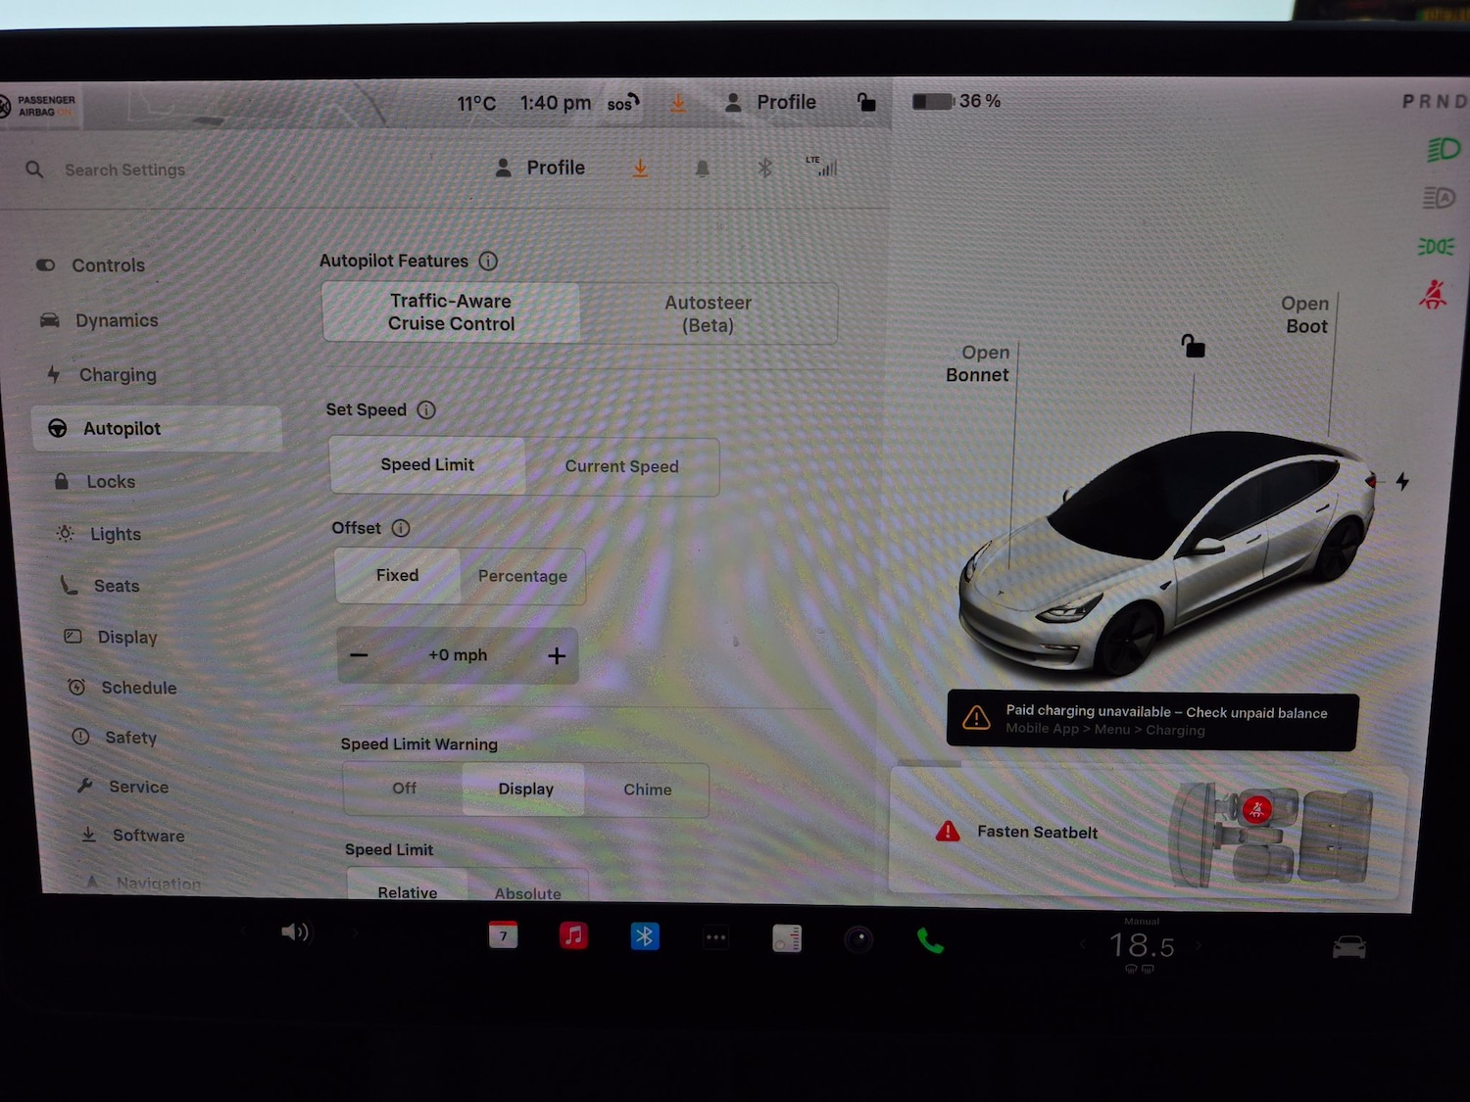Viewport: 1470px width, 1102px height.
Task: Set speed source to Current Speed
Action: tap(621, 466)
